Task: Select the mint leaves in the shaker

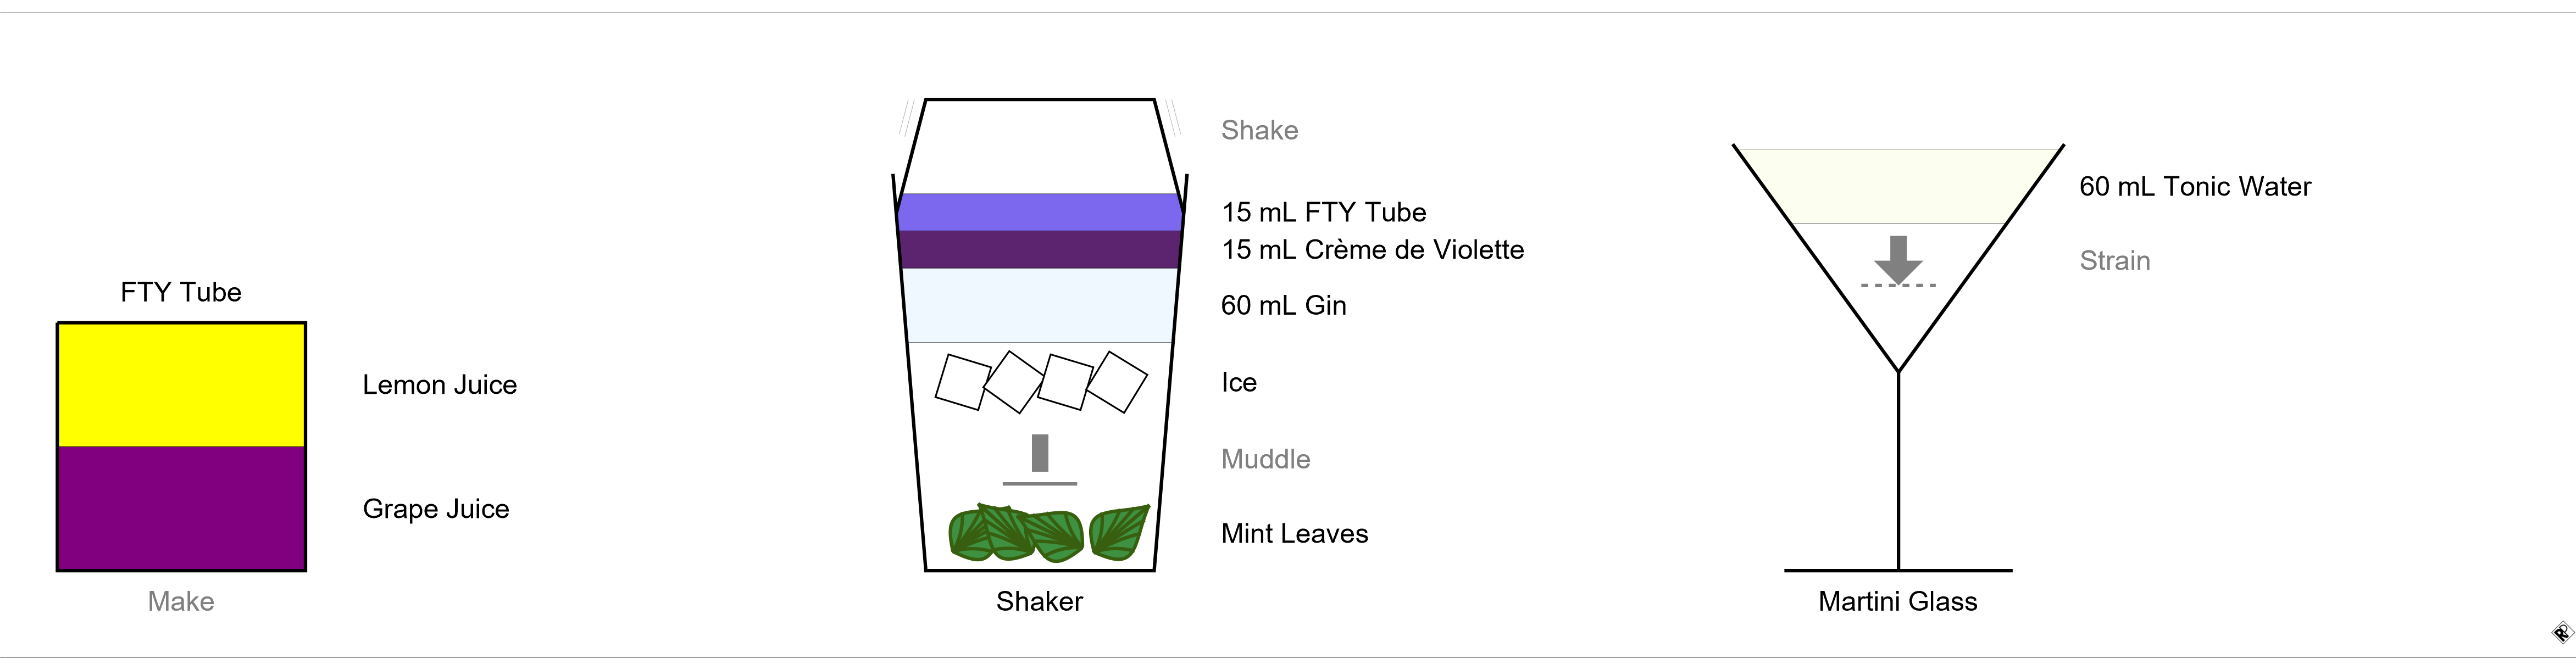Action: 1048,532
